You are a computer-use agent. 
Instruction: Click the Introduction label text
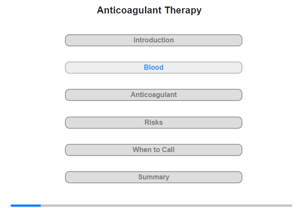coord(154,40)
